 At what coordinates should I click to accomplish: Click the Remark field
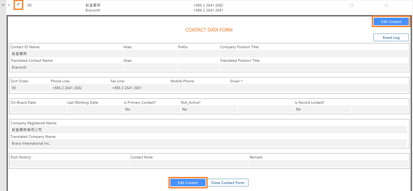pos(328,164)
